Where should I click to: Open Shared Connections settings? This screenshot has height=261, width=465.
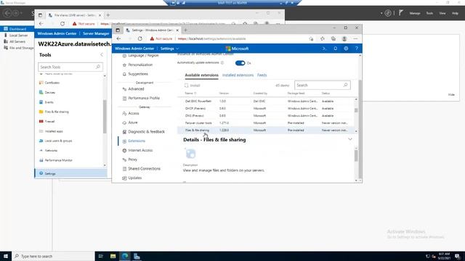click(x=144, y=169)
